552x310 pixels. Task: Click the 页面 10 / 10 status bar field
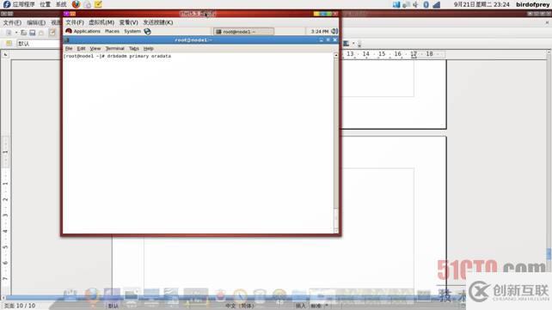point(20,306)
